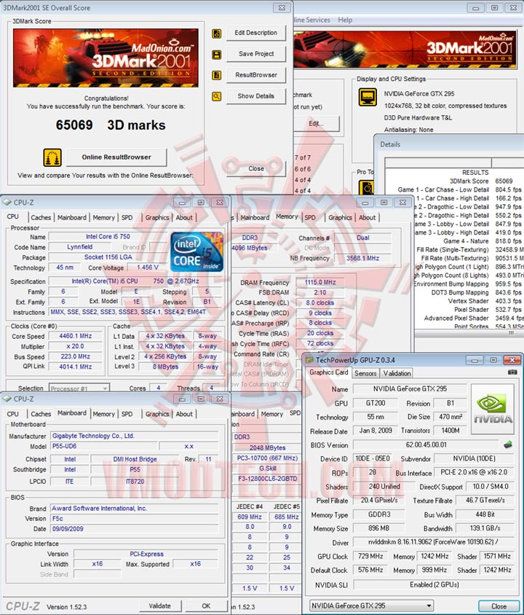Image resolution: width=524 pixels, height=615 pixels.
Task: Open Graphics tab in top CPU-Z
Action: [157, 218]
